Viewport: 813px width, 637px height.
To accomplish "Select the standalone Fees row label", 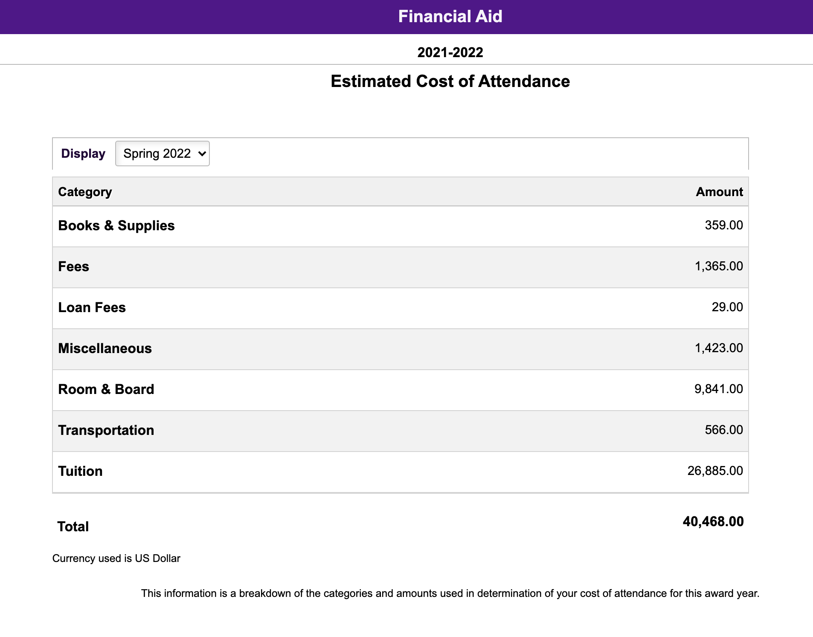I will pyautogui.click(x=73, y=266).
